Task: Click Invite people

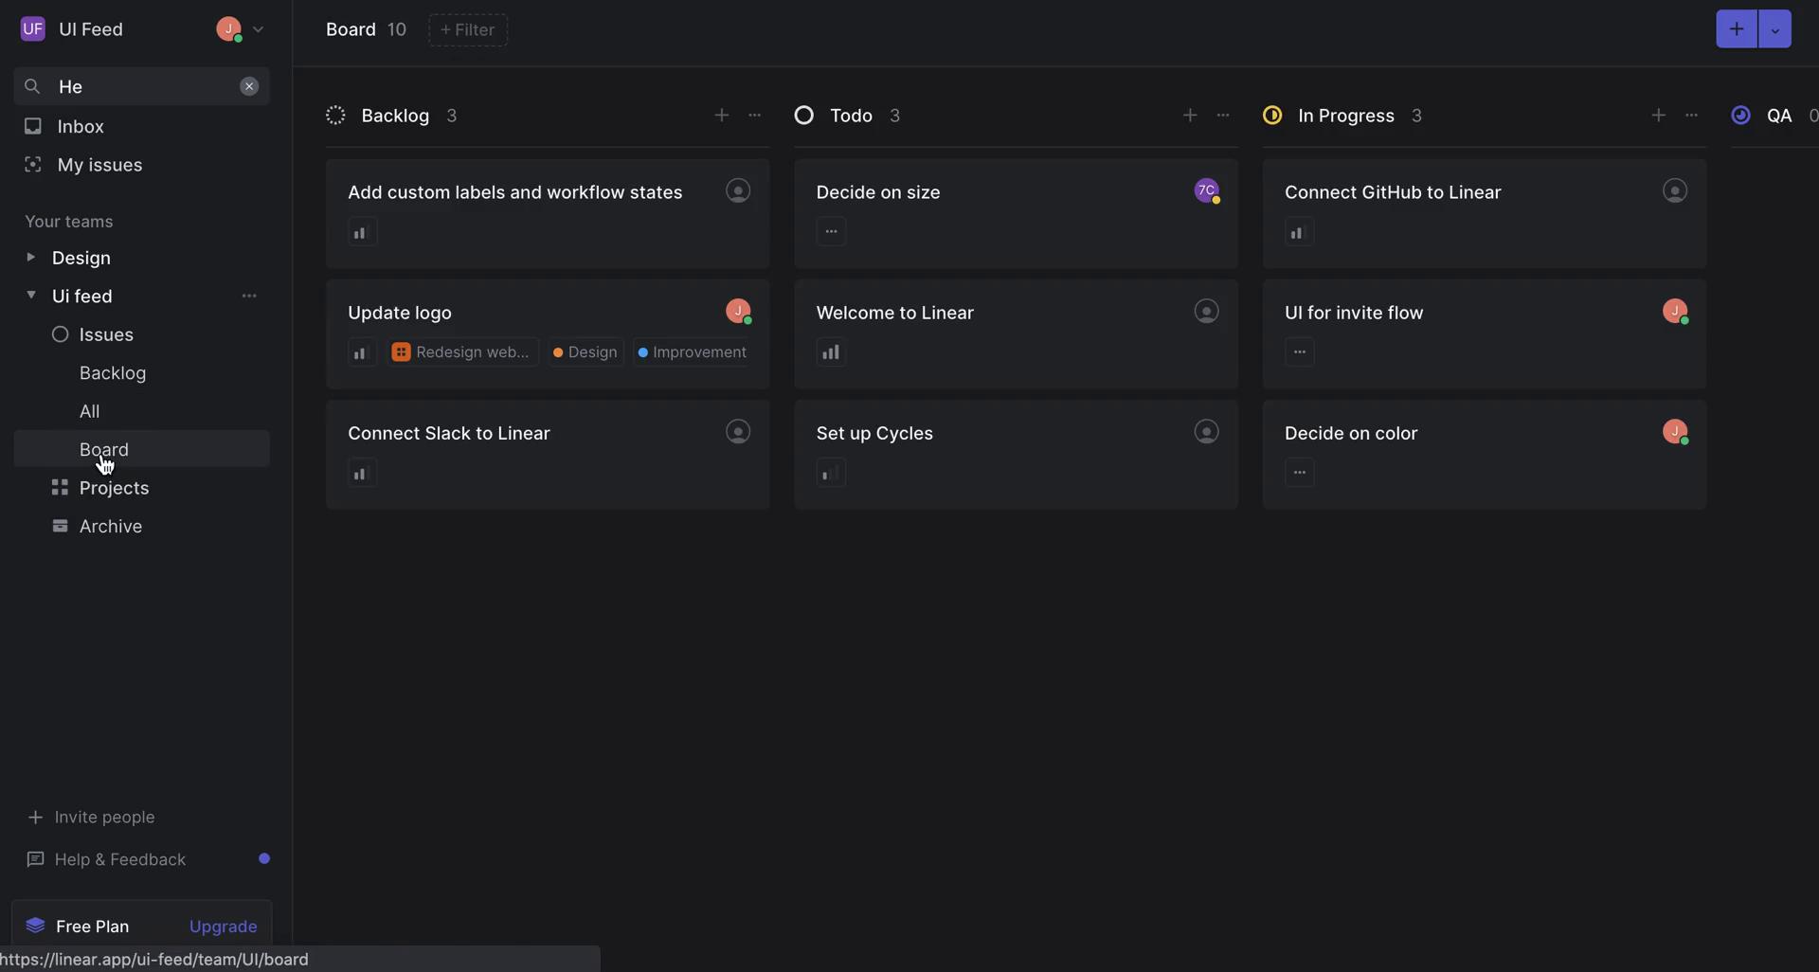Action: [92, 817]
